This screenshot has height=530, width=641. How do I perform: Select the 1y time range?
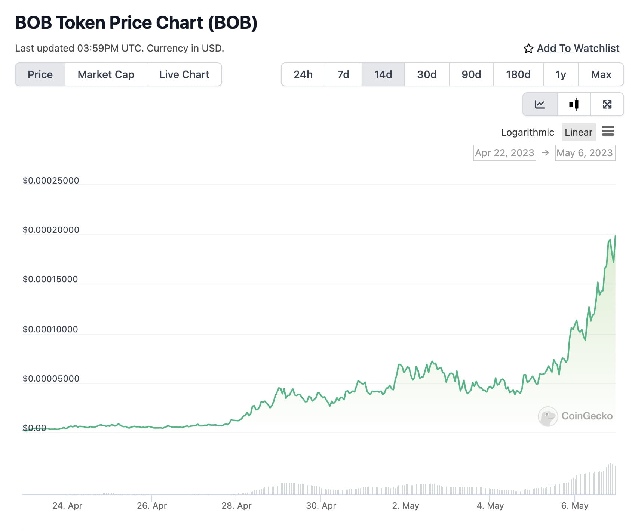tap(561, 74)
